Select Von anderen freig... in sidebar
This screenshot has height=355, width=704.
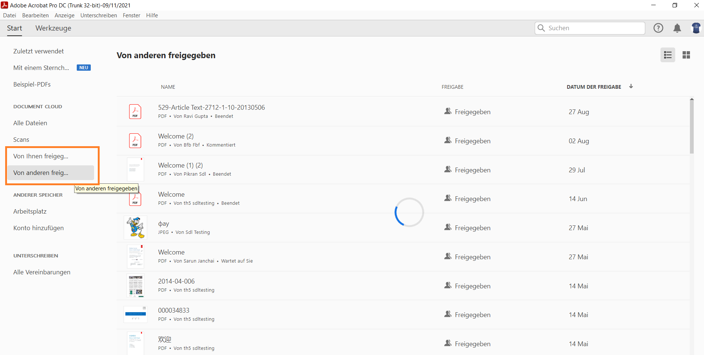pos(51,173)
